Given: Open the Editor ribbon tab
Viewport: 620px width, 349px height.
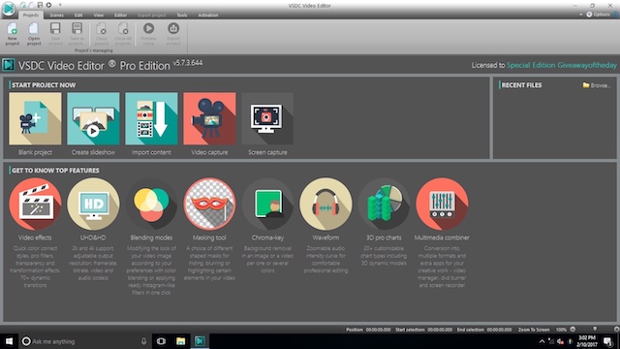Looking at the screenshot, I should point(120,16).
